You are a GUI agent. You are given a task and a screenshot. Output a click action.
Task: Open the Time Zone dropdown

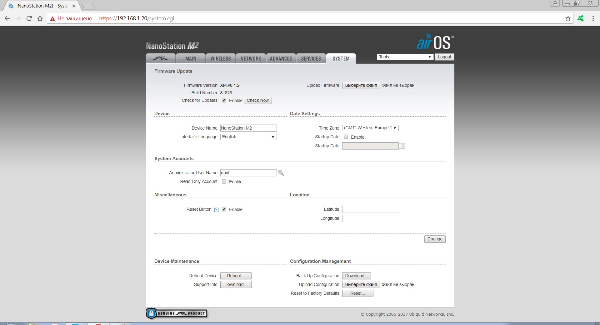click(370, 128)
